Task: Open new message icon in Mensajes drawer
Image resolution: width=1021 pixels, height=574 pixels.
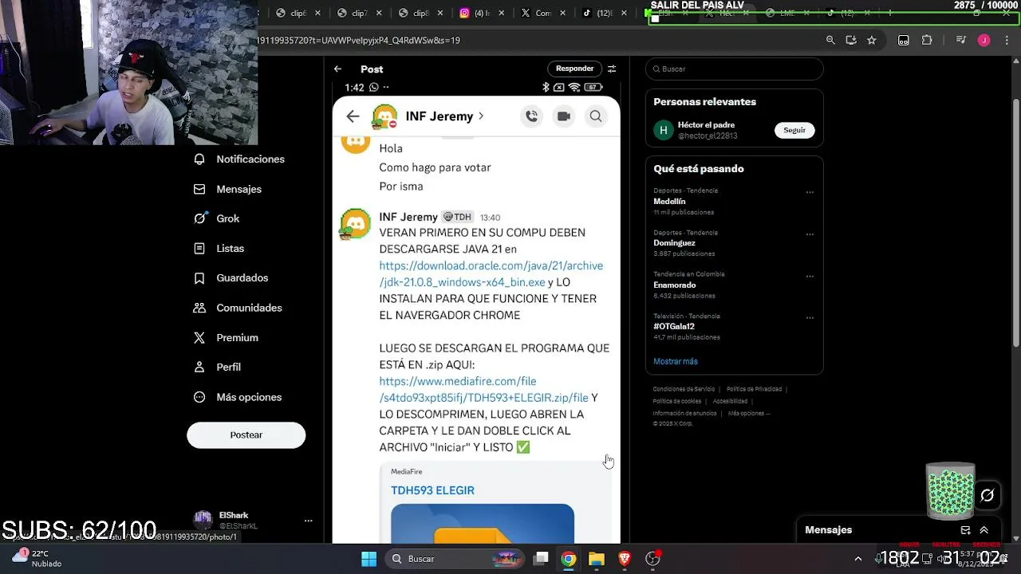Action: [965, 530]
